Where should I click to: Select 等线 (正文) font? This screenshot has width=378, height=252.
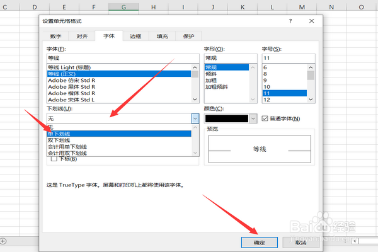(x=119, y=74)
